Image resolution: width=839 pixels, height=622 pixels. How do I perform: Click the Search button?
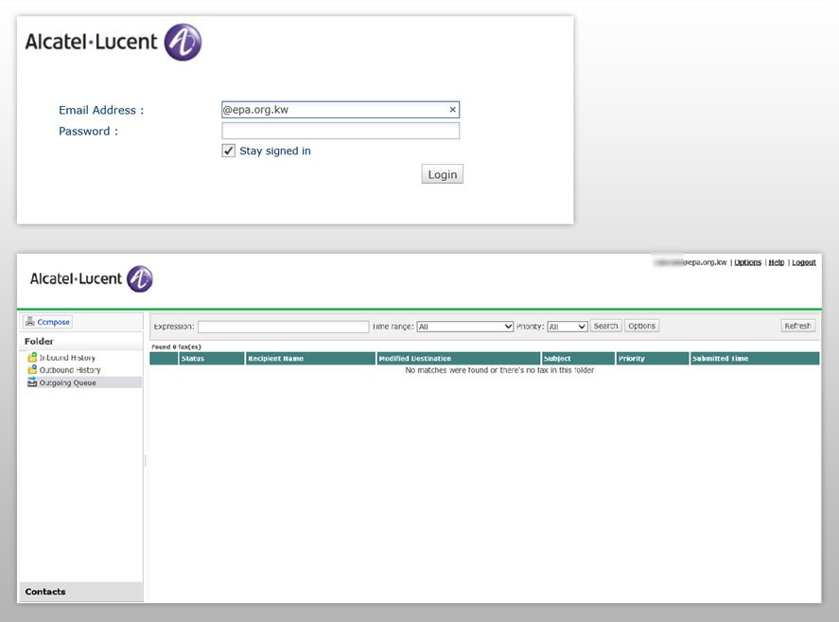coord(605,326)
